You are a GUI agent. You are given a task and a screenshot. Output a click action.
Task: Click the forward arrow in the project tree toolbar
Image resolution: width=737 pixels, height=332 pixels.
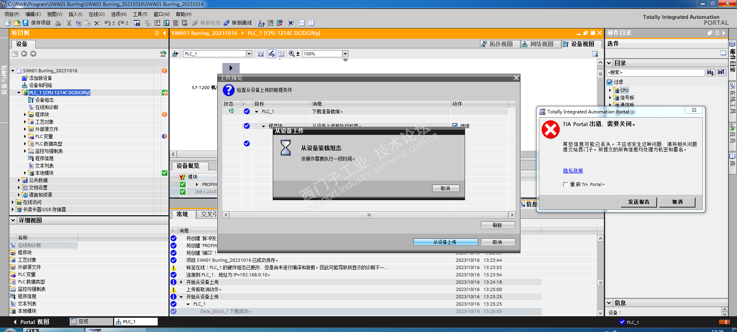point(33,54)
